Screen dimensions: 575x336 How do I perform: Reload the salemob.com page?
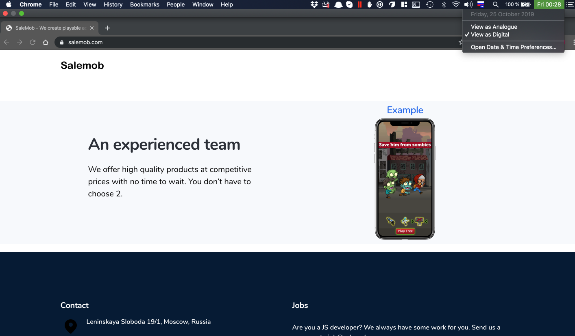(x=33, y=42)
